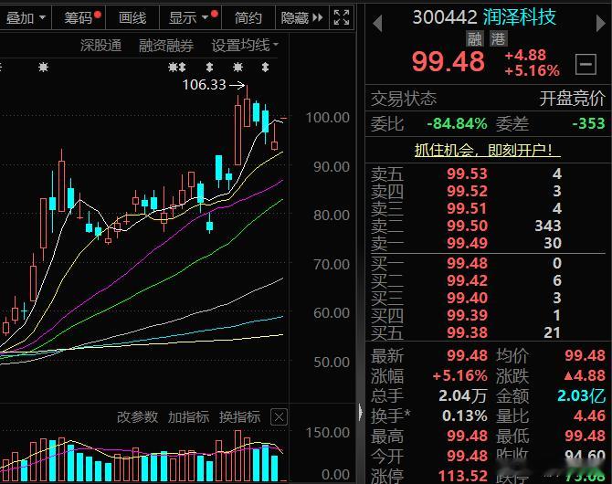Click the stock code 300442
This screenshot has width=612, height=484.
tap(445, 17)
